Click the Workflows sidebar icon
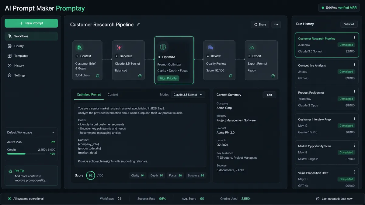The image size is (365, 205). point(9,36)
